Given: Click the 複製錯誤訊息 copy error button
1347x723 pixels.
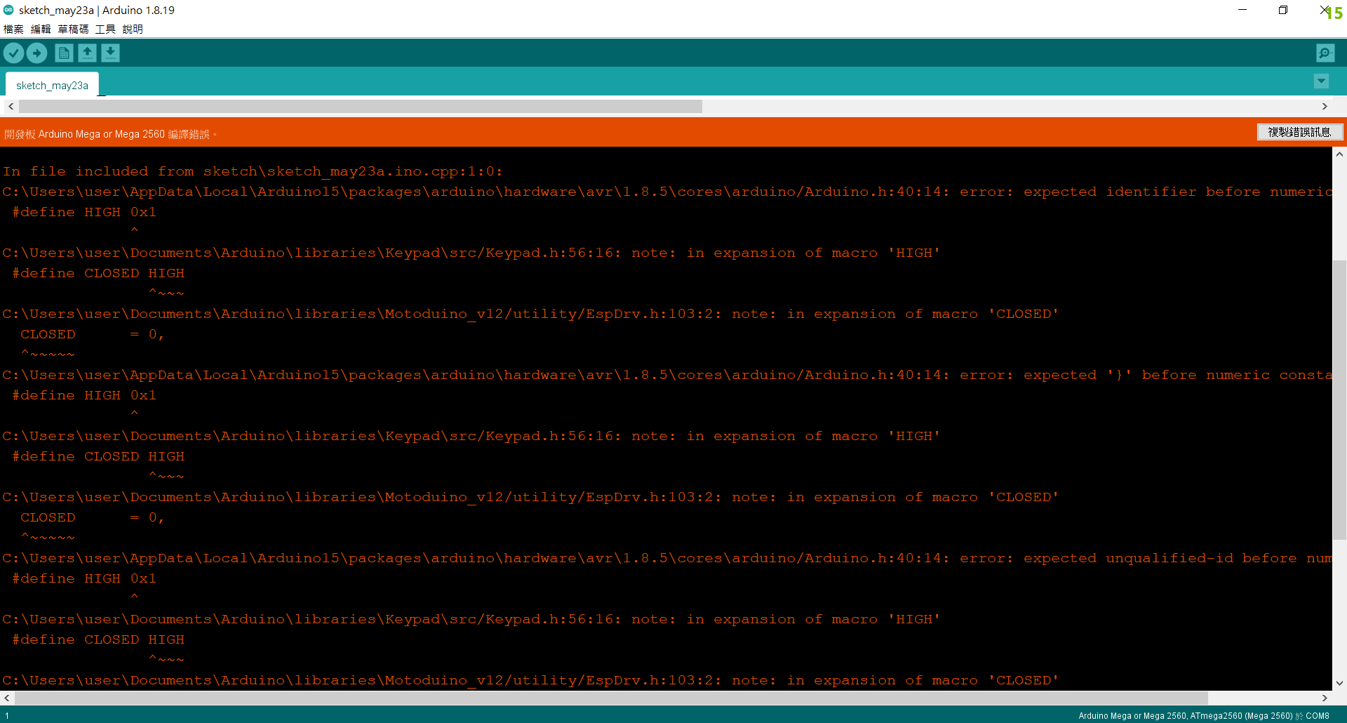Looking at the screenshot, I should 1299,132.
